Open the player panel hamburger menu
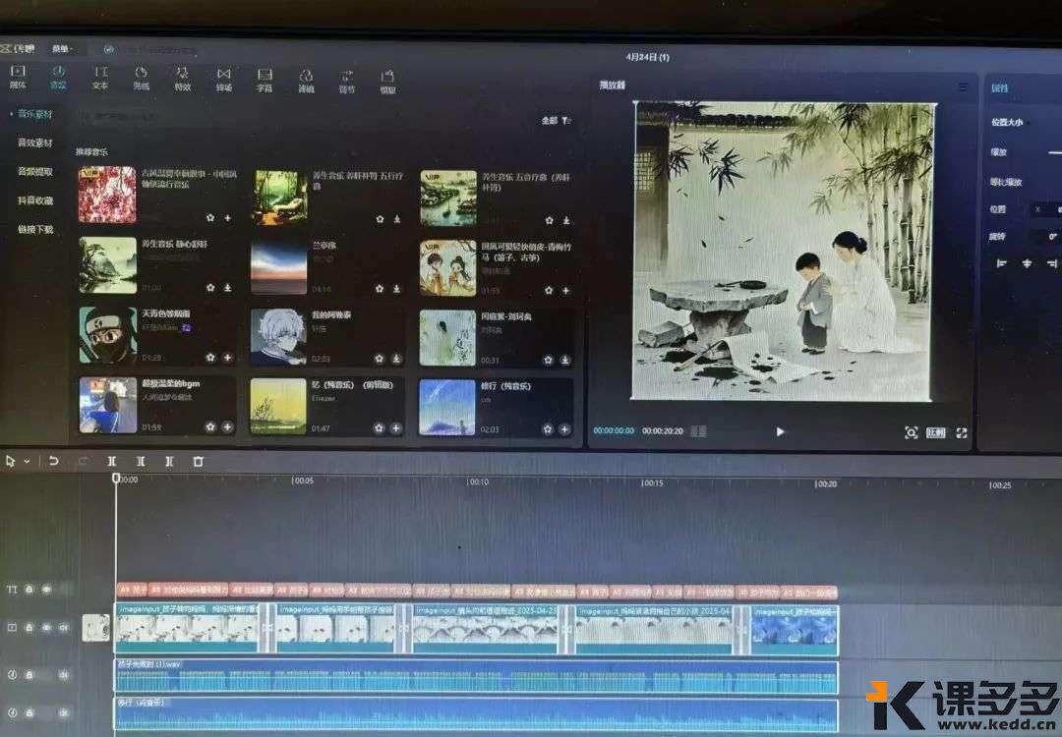Screen dimensions: 1062x737 click(963, 87)
